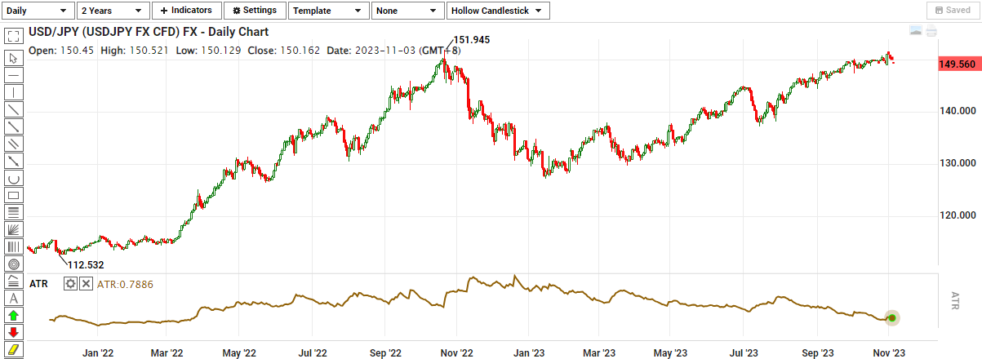Select the vertical line drawing tool
The width and height of the screenshot is (982, 359).
[x=13, y=92]
